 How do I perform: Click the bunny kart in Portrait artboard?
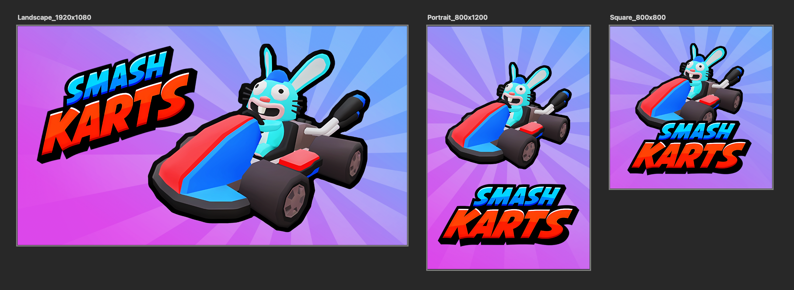pos(509,116)
